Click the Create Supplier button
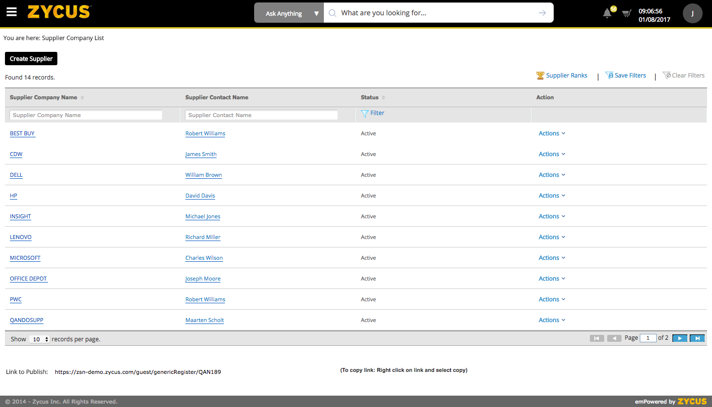 [x=31, y=59]
